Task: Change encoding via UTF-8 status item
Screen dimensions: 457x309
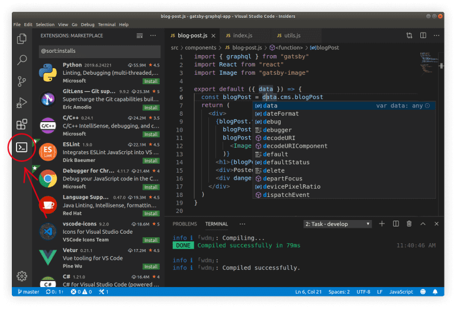Action: [x=363, y=292]
